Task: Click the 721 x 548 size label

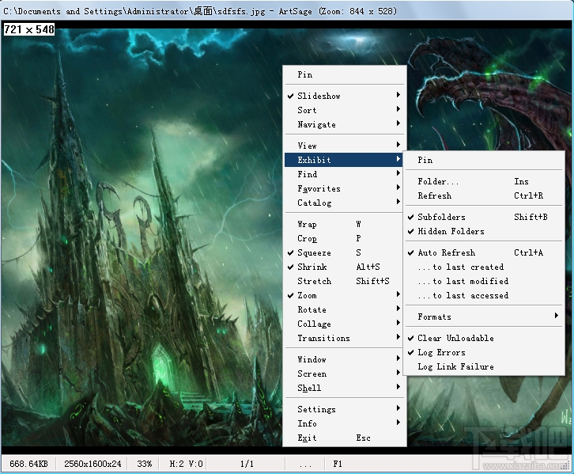Action: (x=29, y=29)
